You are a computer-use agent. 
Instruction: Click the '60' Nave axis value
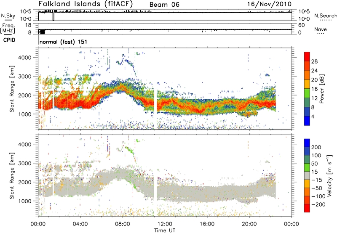301,25
